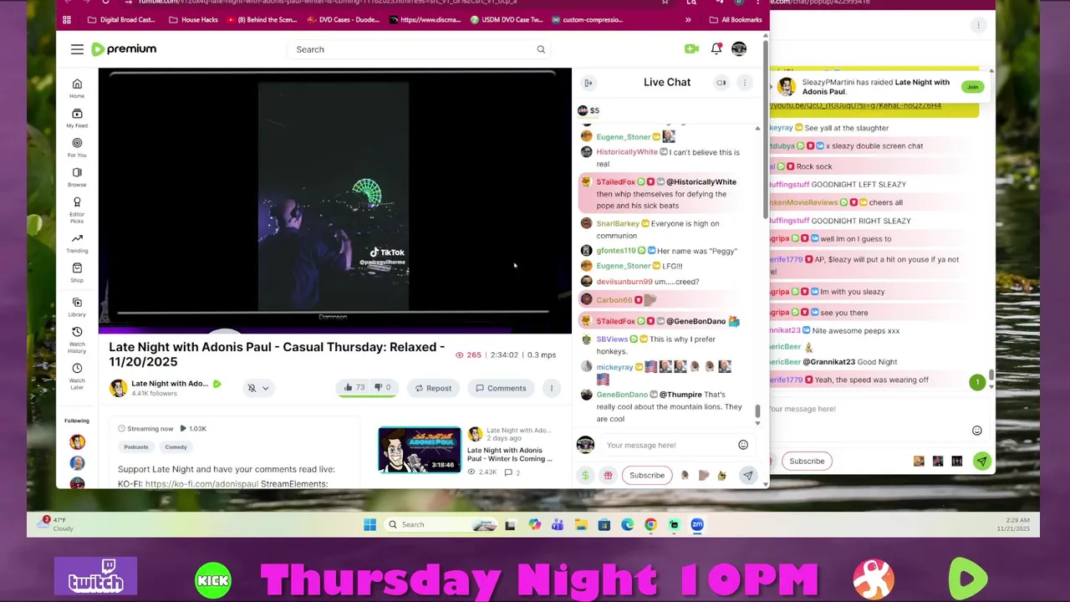Screen dimensions: 1070x602
Task: Open the youtu.be link in popup chat
Action: 855,105
